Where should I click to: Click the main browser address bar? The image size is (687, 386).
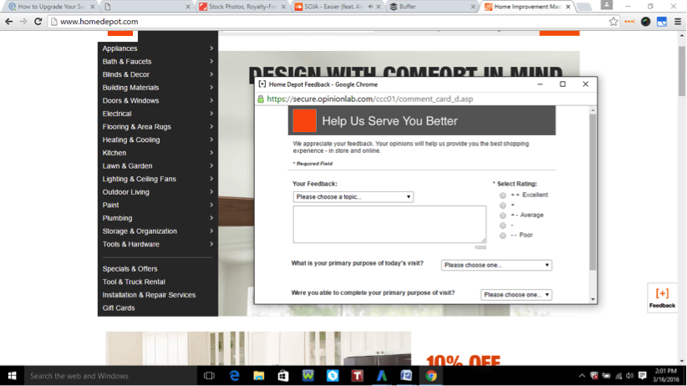coord(328,22)
